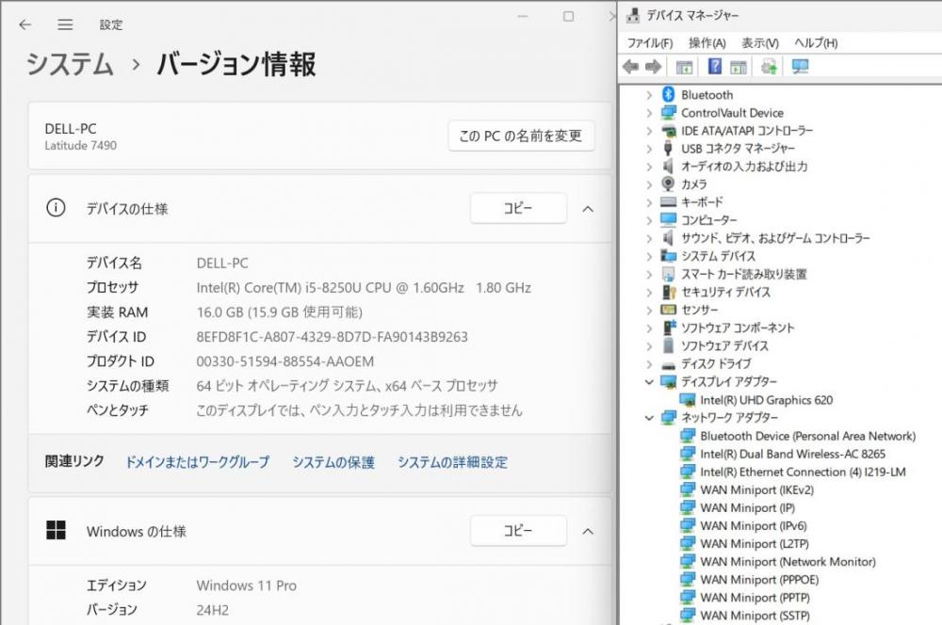Click the update driver toolbar icon

click(x=769, y=66)
